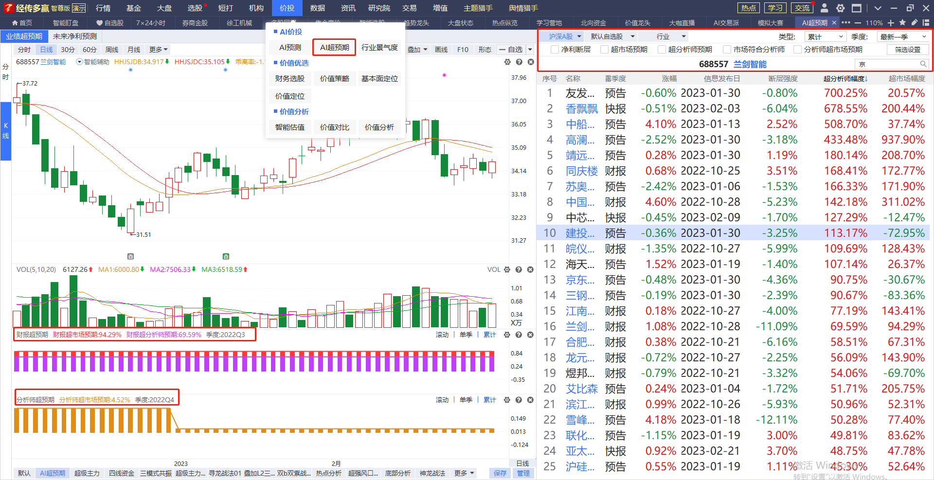Screen dimensions: 934x480
Task: Open K-line chart help icon
Action: click(519, 62)
